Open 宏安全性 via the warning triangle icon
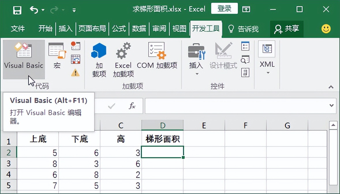Screen dimensions: 340x194 tap(75, 73)
